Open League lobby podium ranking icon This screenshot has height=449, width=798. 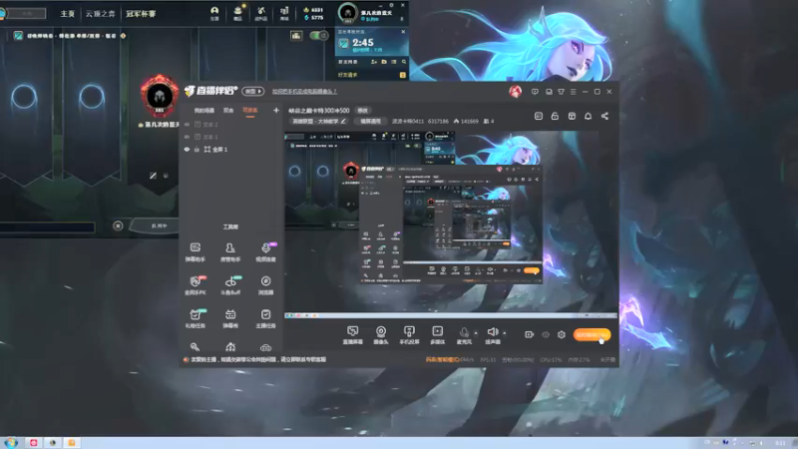296,35
